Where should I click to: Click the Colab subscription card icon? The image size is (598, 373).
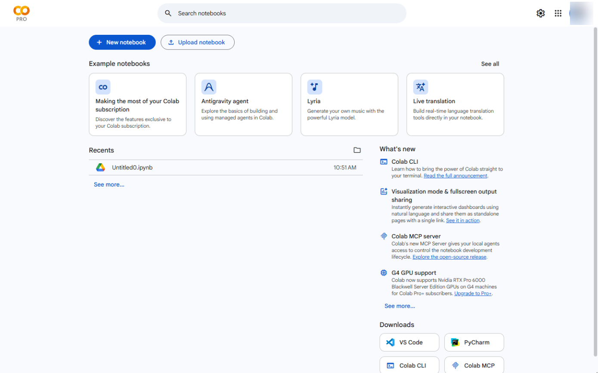[x=103, y=87]
